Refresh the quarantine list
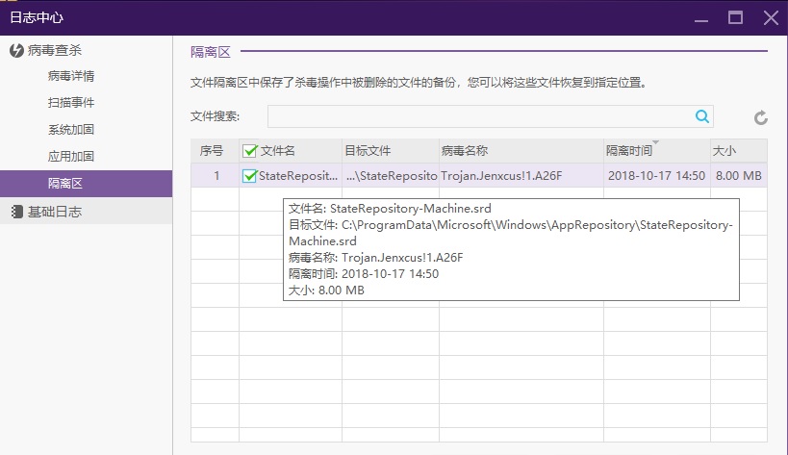788x455 pixels. [761, 117]
